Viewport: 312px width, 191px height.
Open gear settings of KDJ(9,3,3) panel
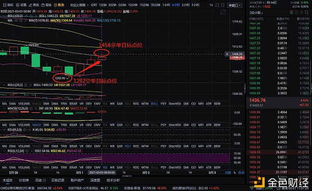[24, 129]
